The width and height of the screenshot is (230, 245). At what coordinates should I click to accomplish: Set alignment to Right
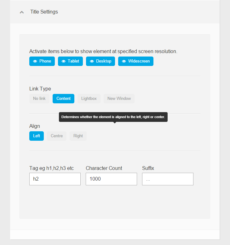(78, 136)
